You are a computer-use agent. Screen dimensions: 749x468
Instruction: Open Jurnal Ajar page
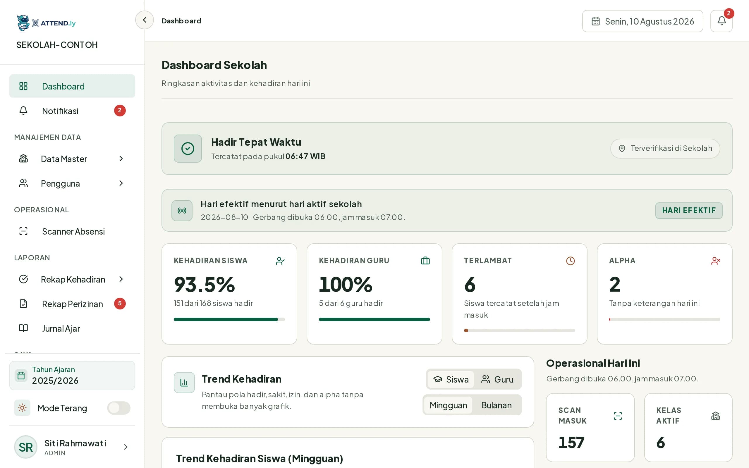(72, 328)
